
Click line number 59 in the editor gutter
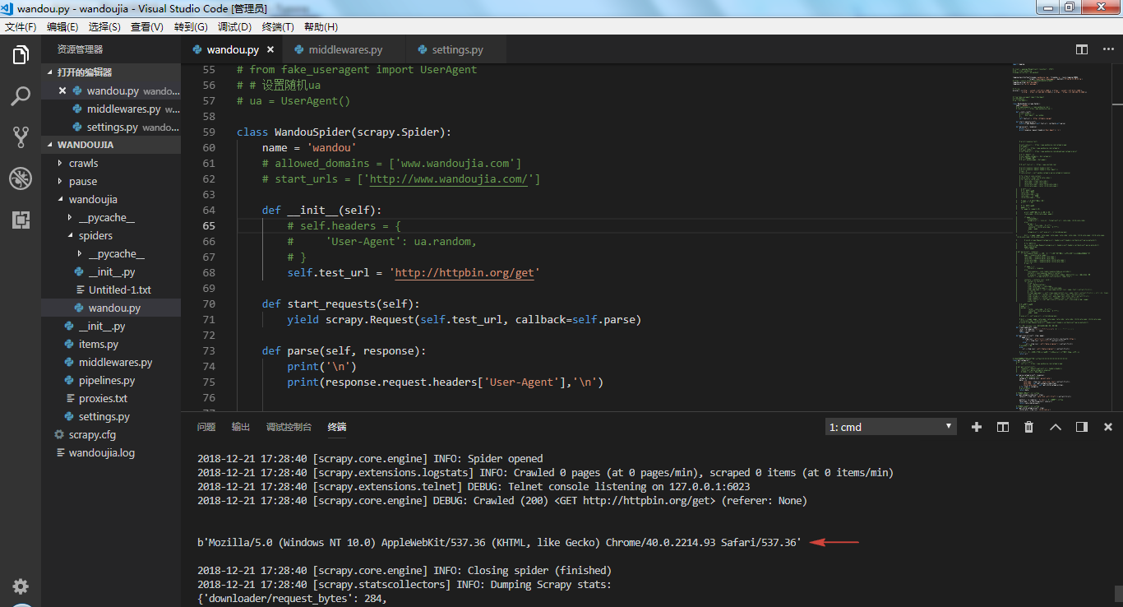pos(208,132)
